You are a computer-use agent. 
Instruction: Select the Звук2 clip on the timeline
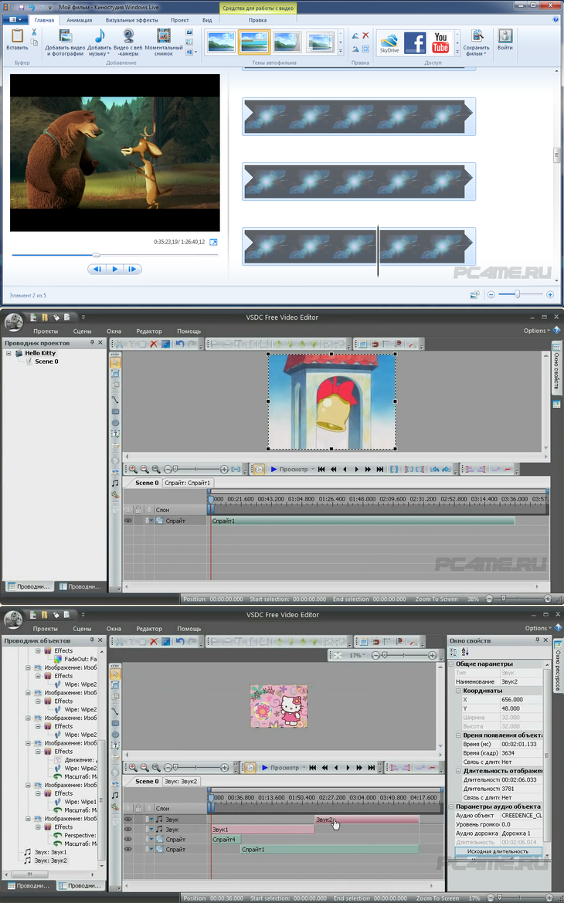pyautogui.click(x=366, y=820)
